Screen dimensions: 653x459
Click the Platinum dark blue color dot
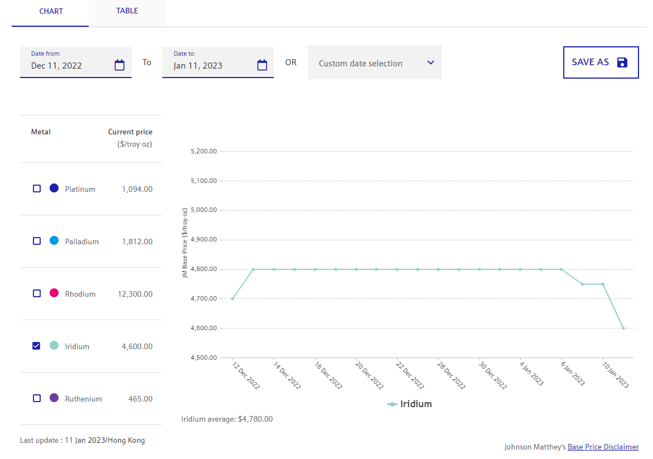(x=54, y=189)
